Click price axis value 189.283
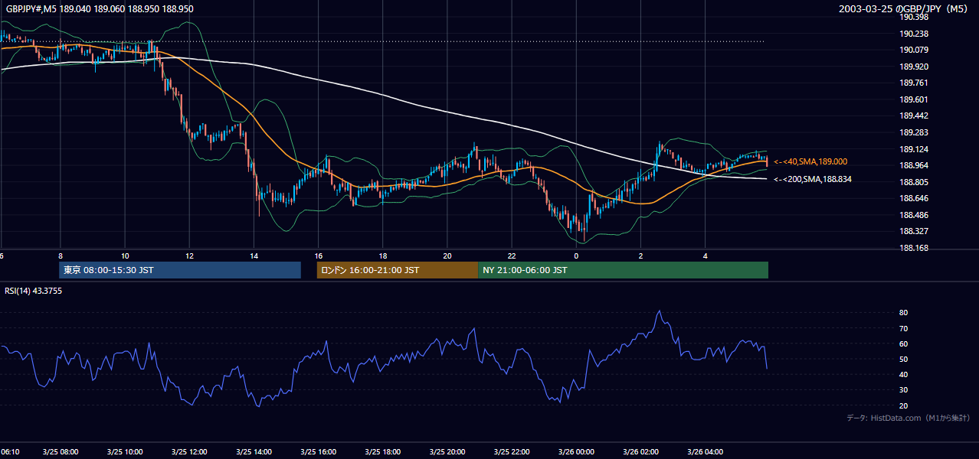979x459 pixels. click(x=914, y=132)
